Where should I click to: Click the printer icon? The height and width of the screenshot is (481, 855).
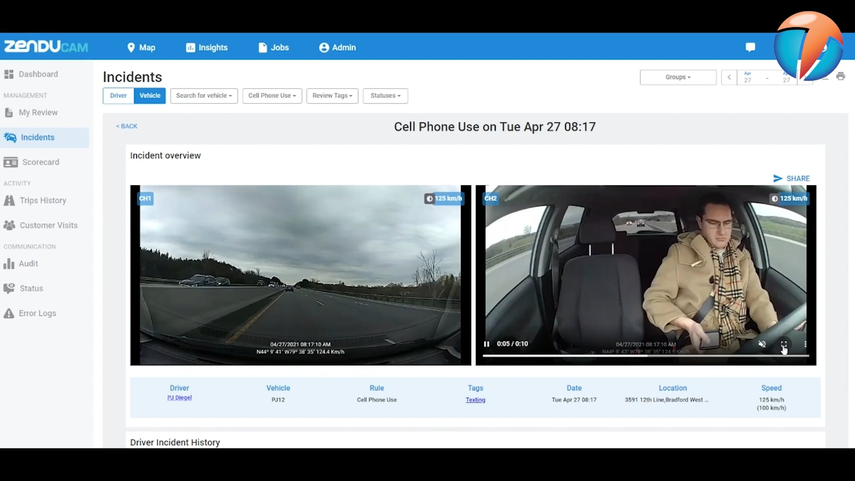(840, 77)
